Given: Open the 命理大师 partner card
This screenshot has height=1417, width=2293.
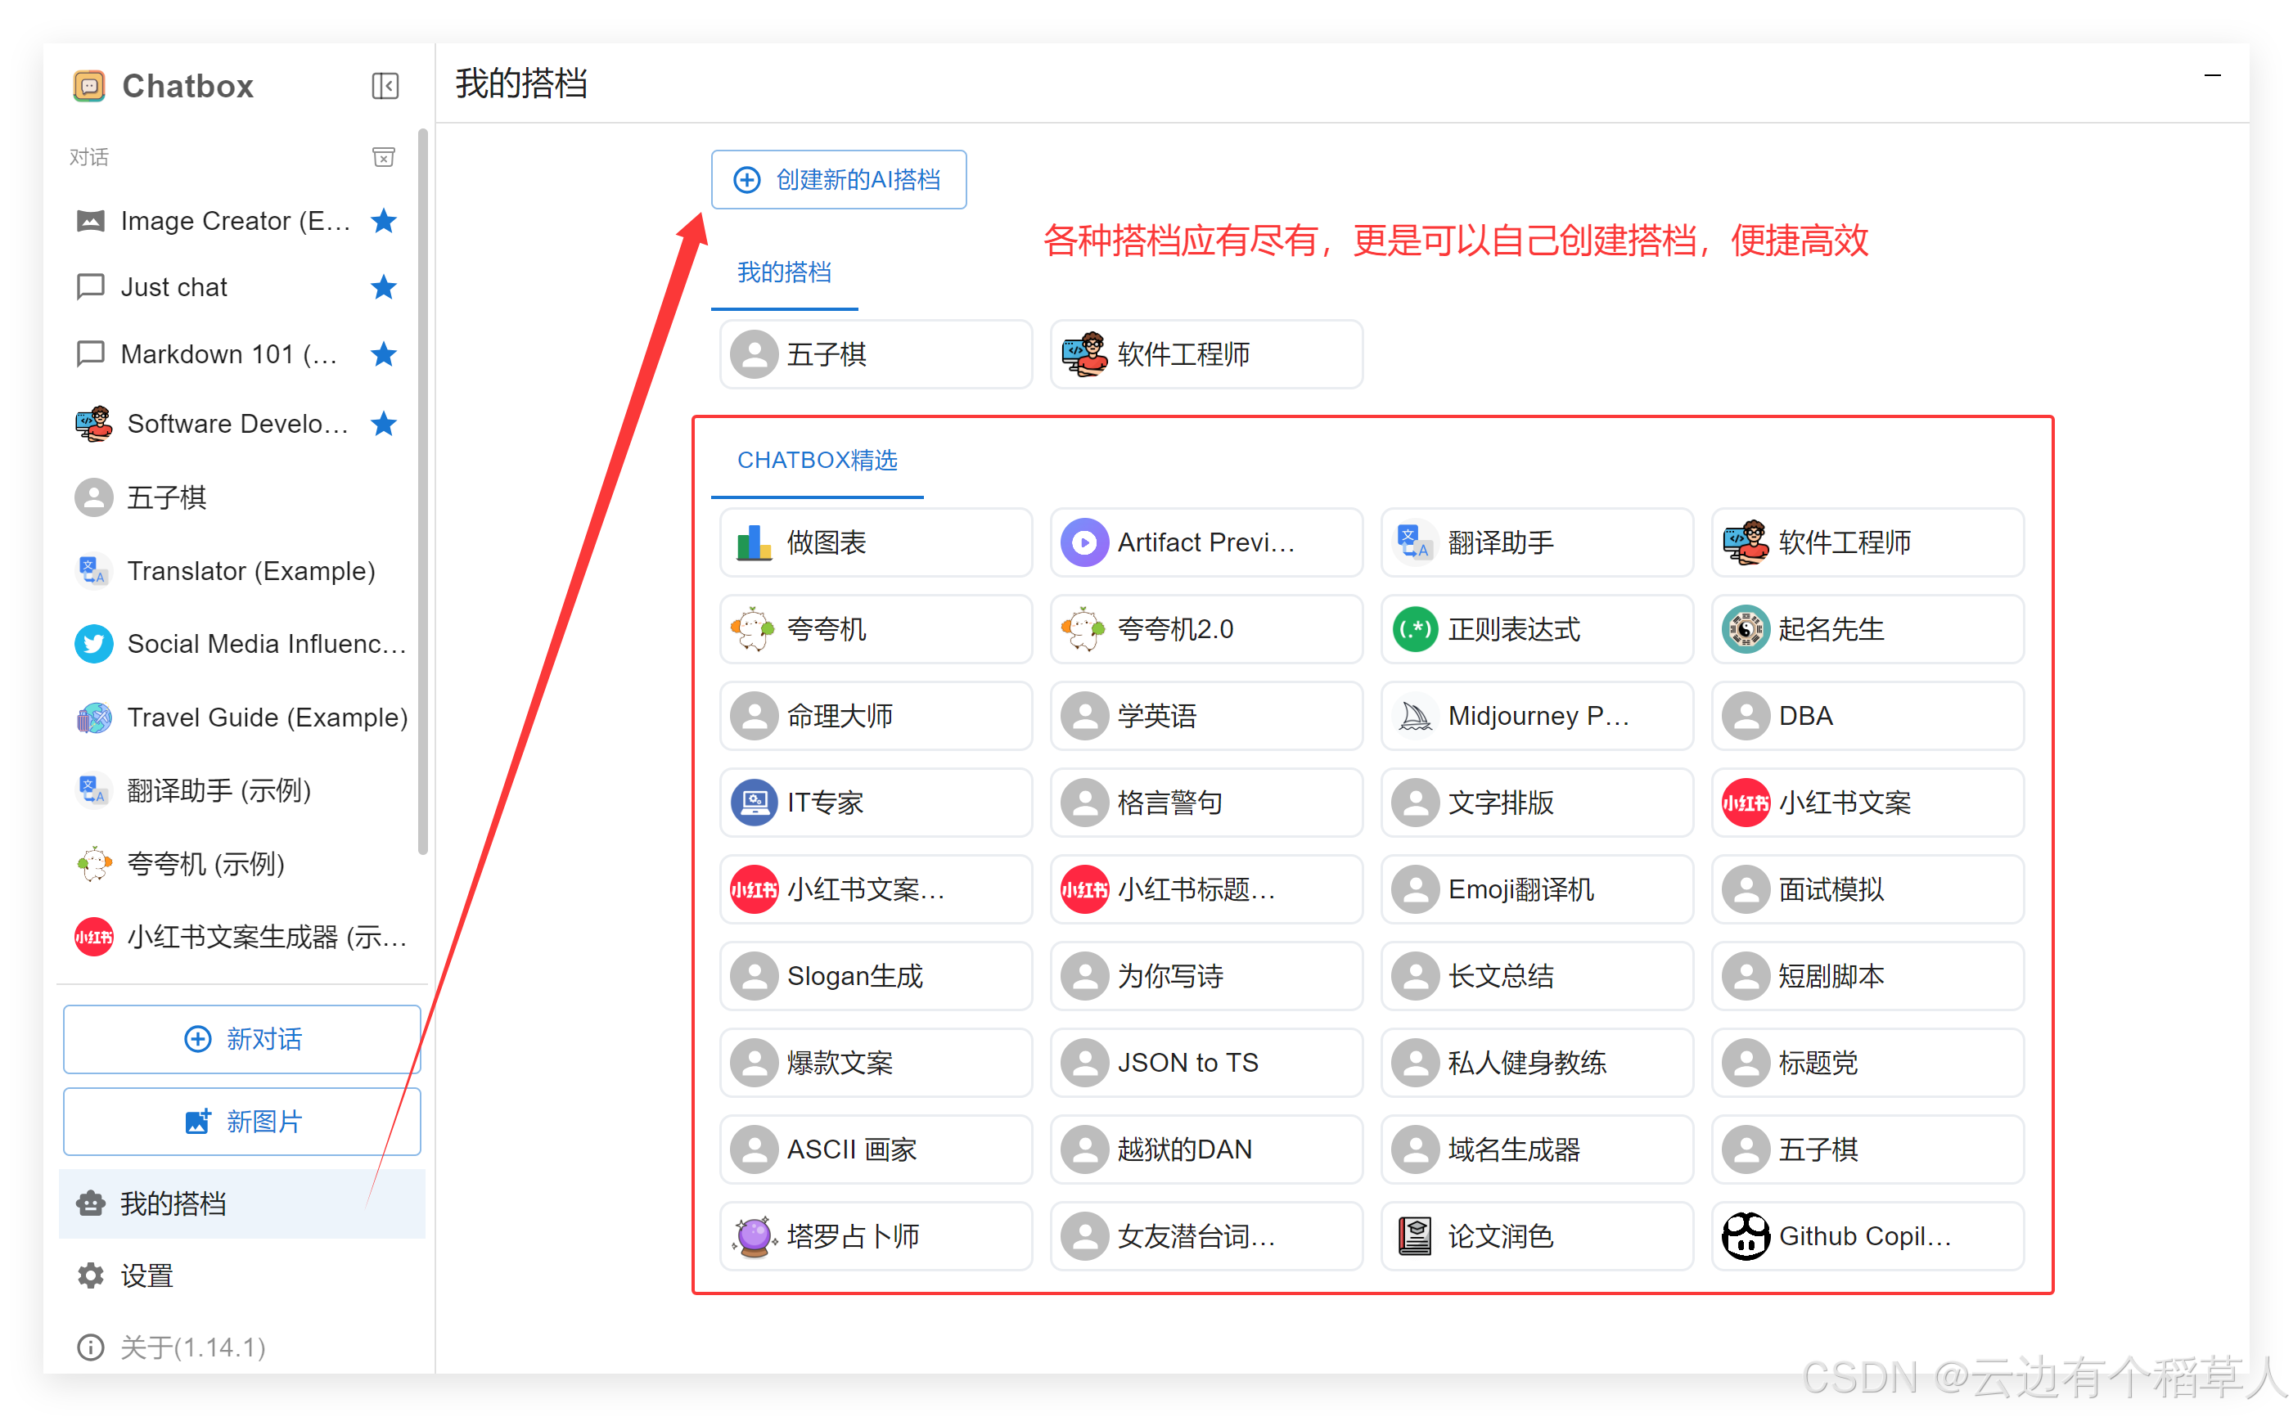Looking at the screenshot, I should click(x=876, y=716).
